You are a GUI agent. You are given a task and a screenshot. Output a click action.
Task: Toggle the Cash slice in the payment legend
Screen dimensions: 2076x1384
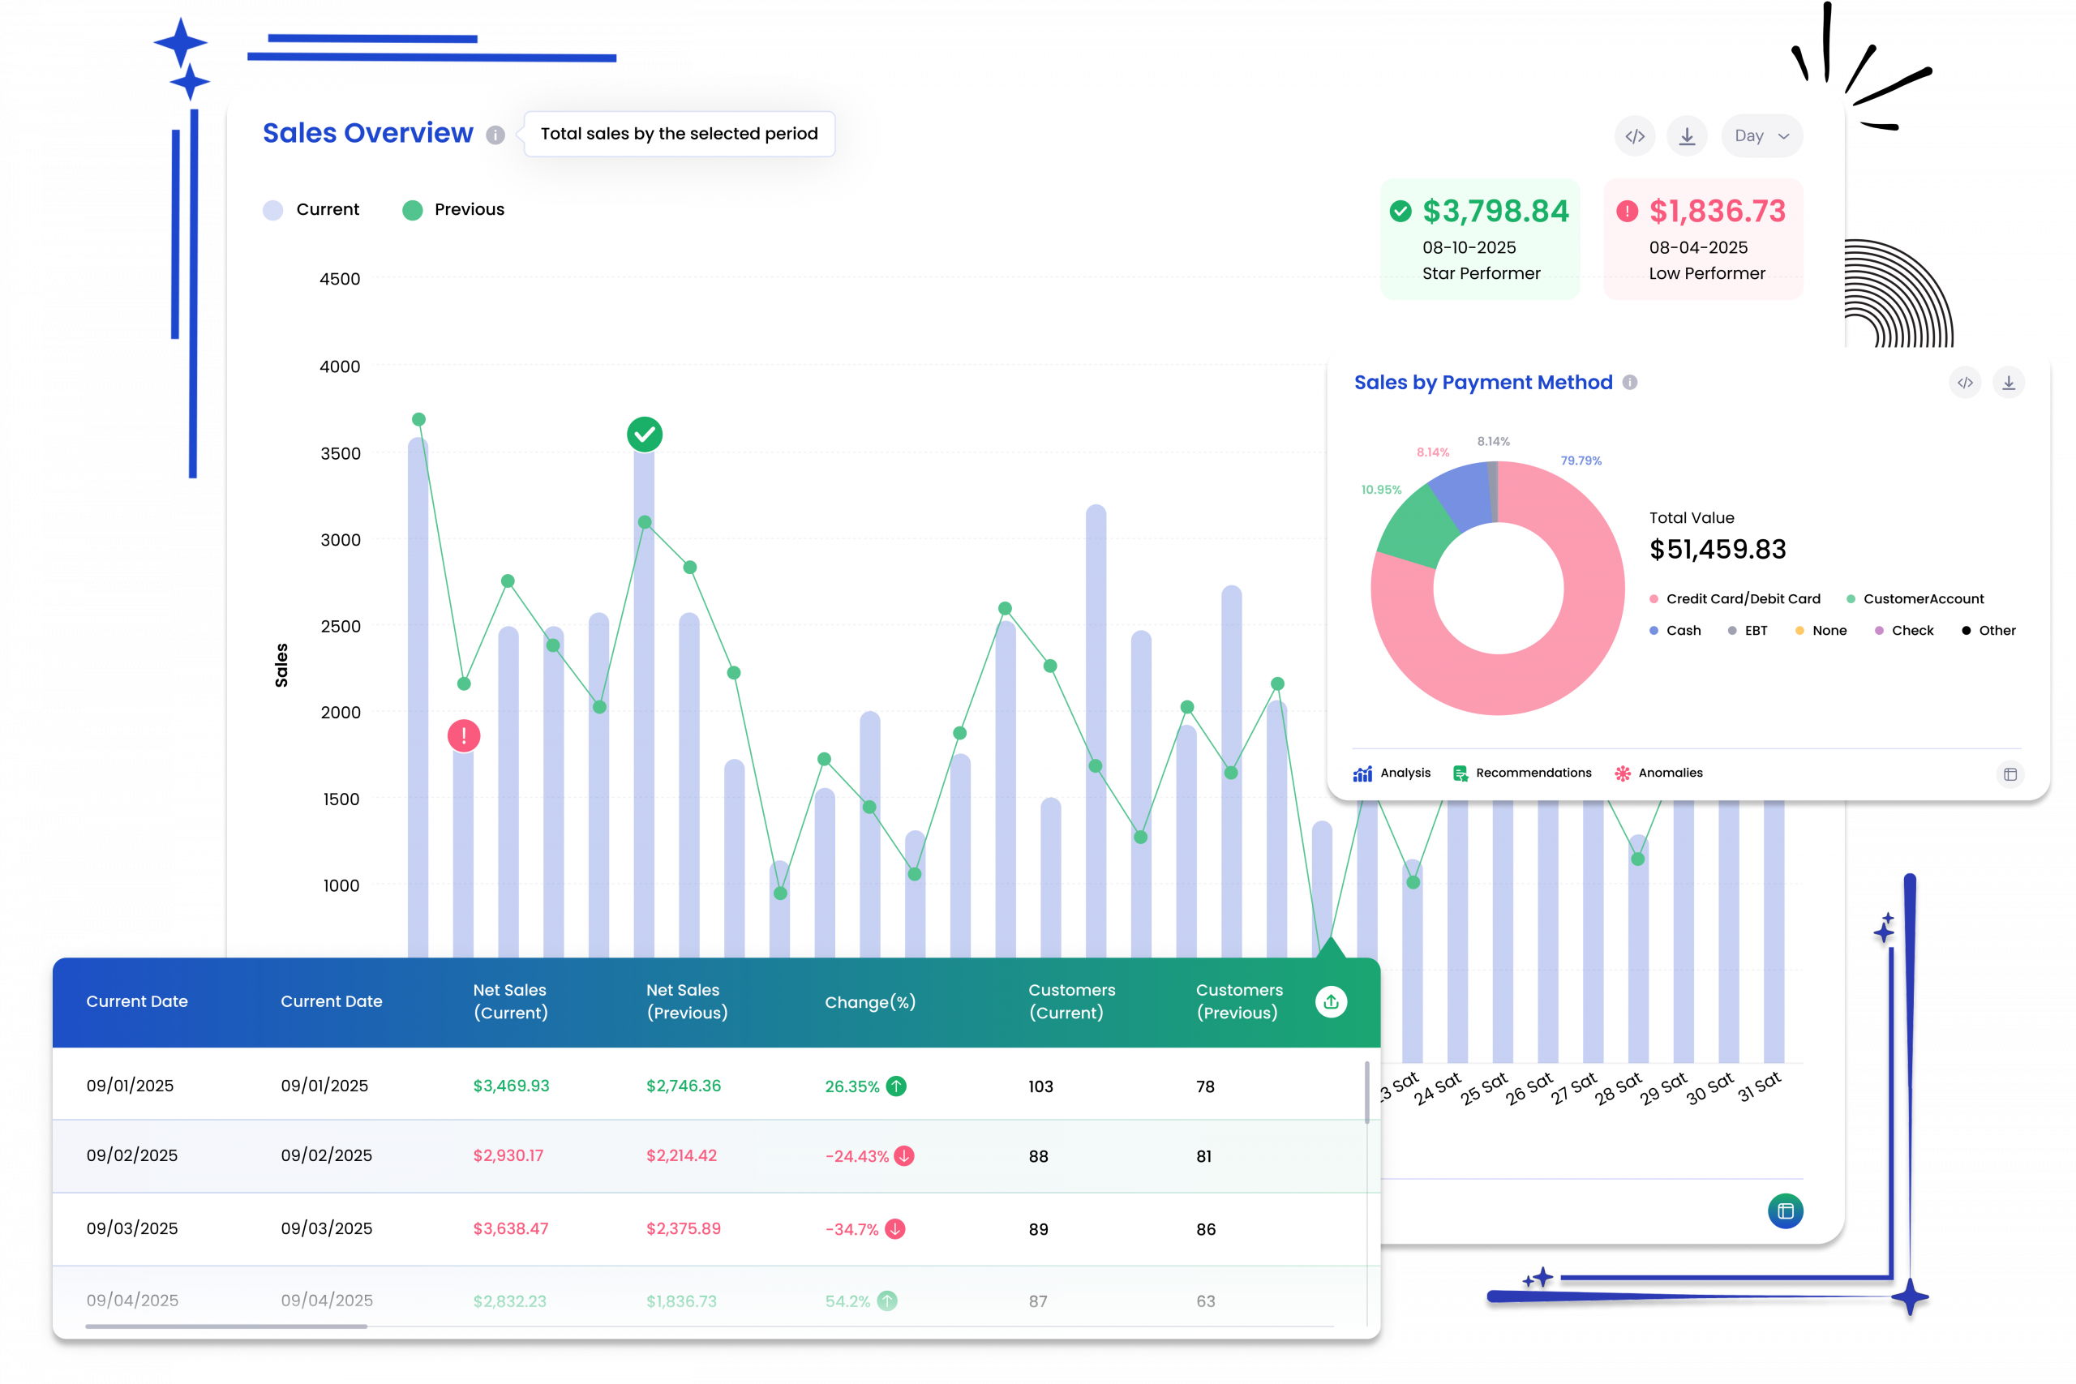click(1675, 629)
